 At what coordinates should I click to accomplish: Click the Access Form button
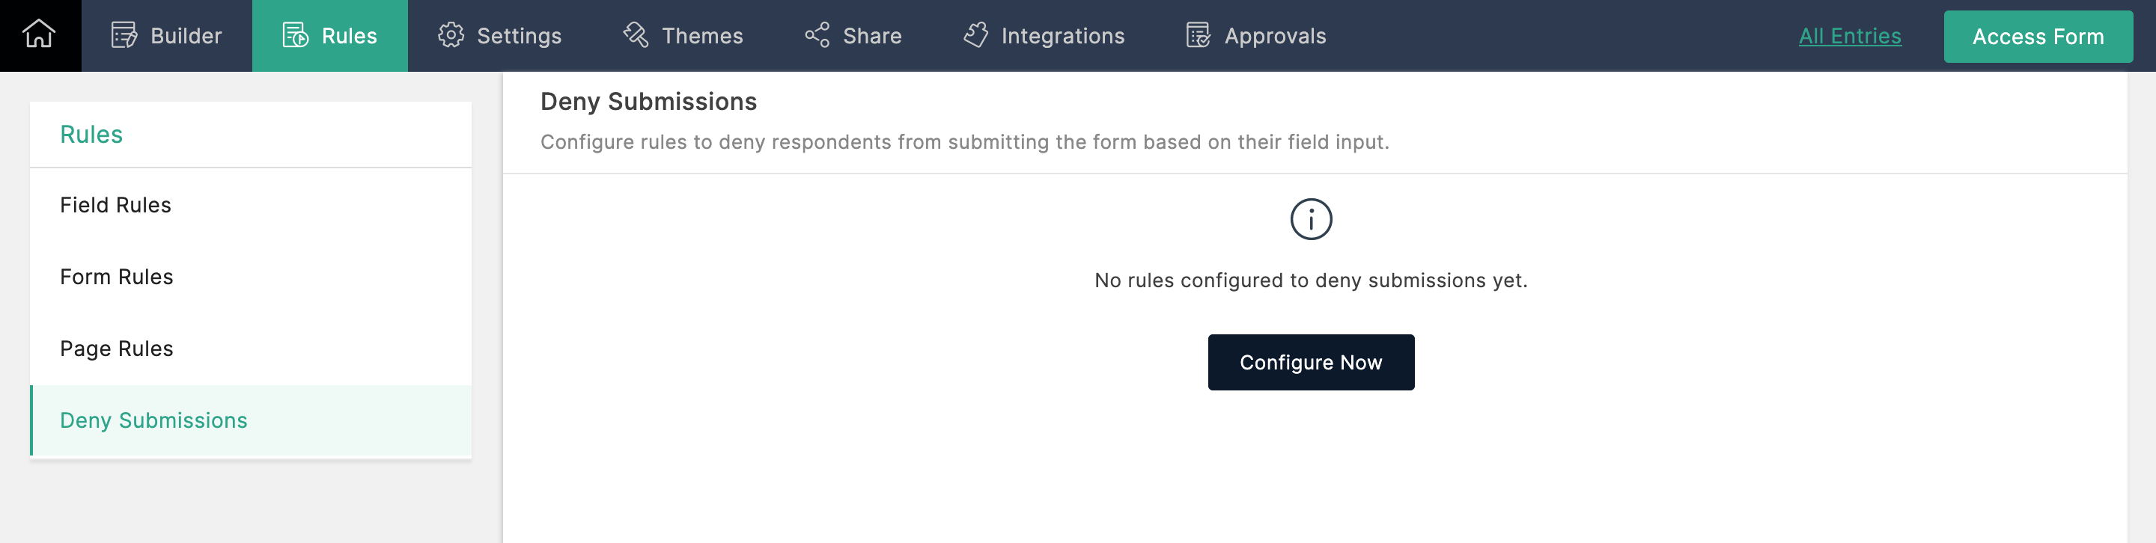click(x=2037, y=37)
